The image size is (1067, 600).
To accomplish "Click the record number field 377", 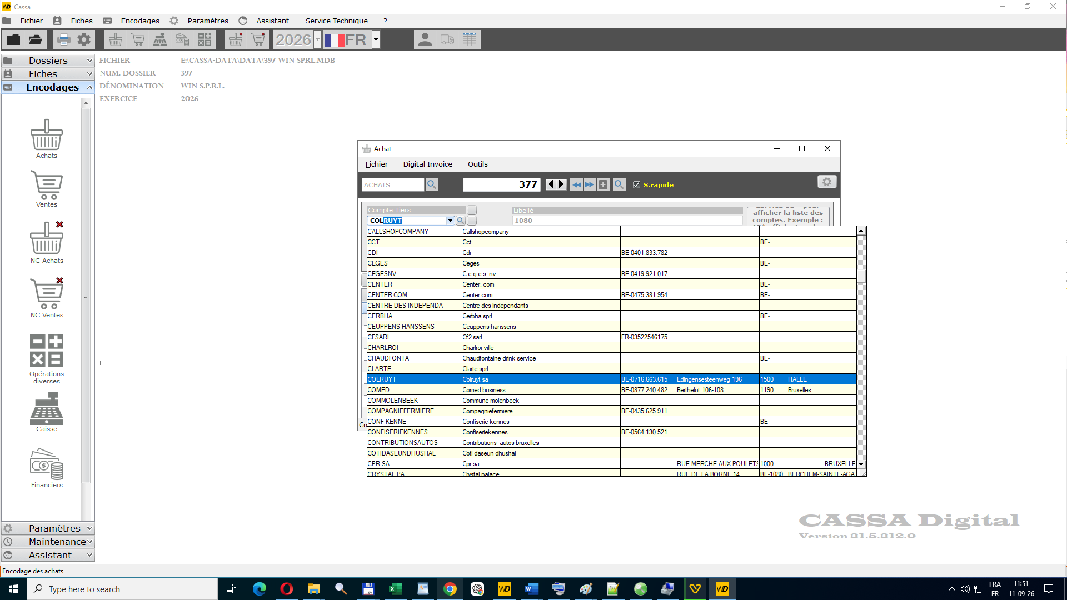I will [501, 184].
